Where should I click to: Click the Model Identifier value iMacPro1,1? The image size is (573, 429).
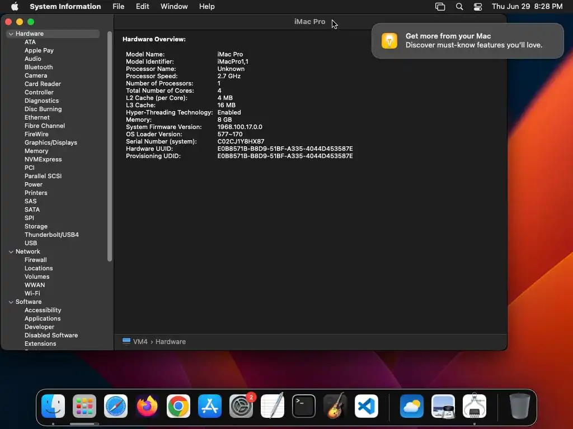233,61
